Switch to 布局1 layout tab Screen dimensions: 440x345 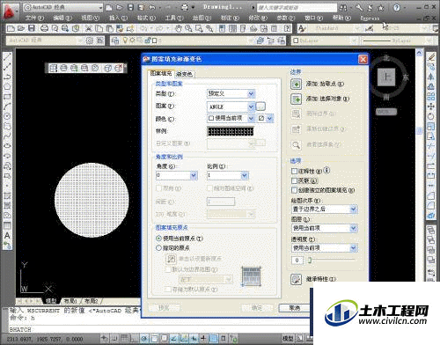[x=70, y=301]
